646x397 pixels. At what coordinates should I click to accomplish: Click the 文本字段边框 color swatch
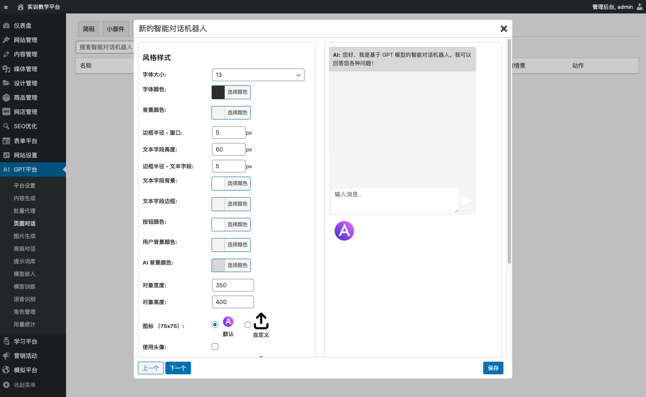(x=218, y=204)
